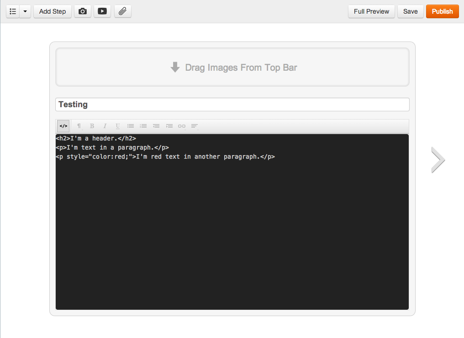Click the steps list icon
The width and height of the screenshot is (464, 338).
coord(13,11)
